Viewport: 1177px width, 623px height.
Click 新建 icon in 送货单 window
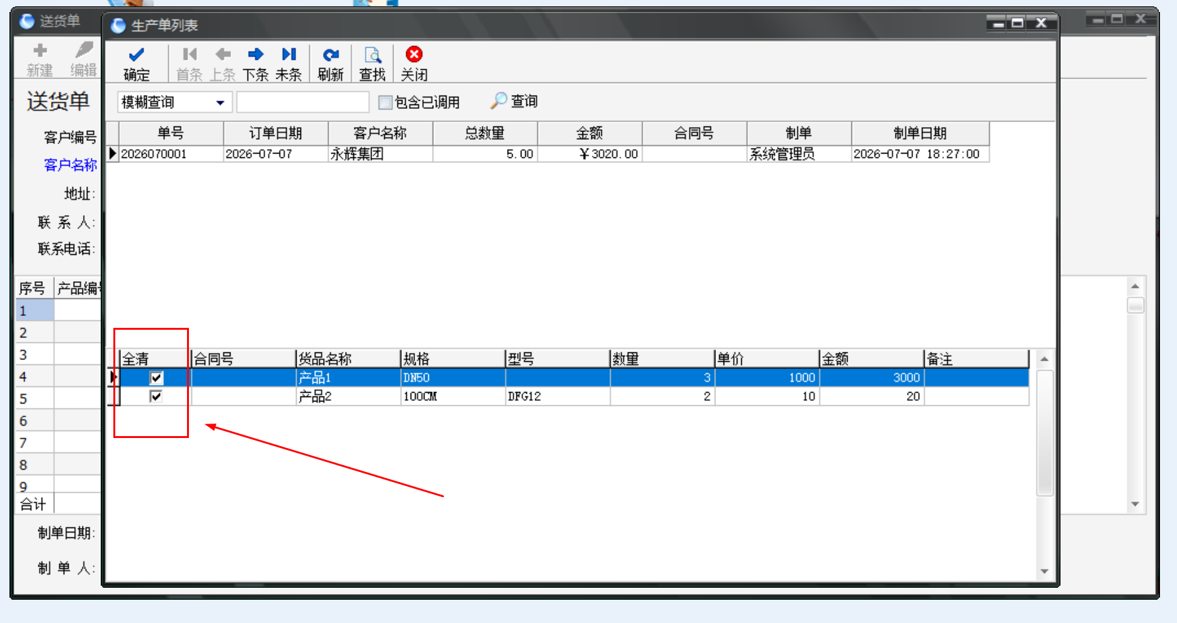40,50
